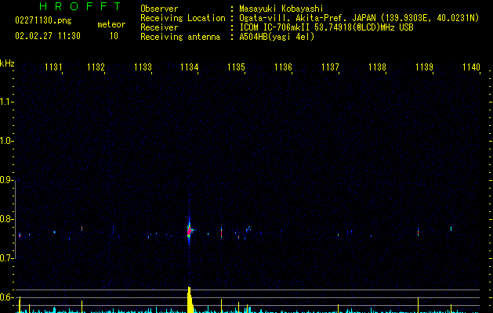
Task: Click the A504HB(yagi 4el) antenna text
Action: pyautogui.click(x=277, y=37)
